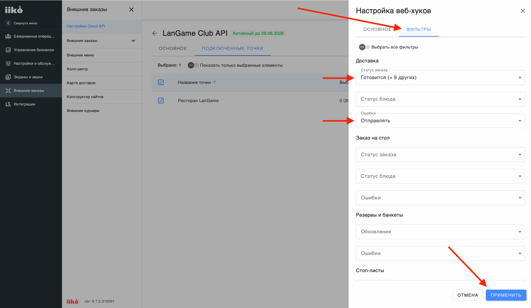531x308 pixels.
Task: Go back with arrow beside LanGame Club API
Action: (155, 33)
